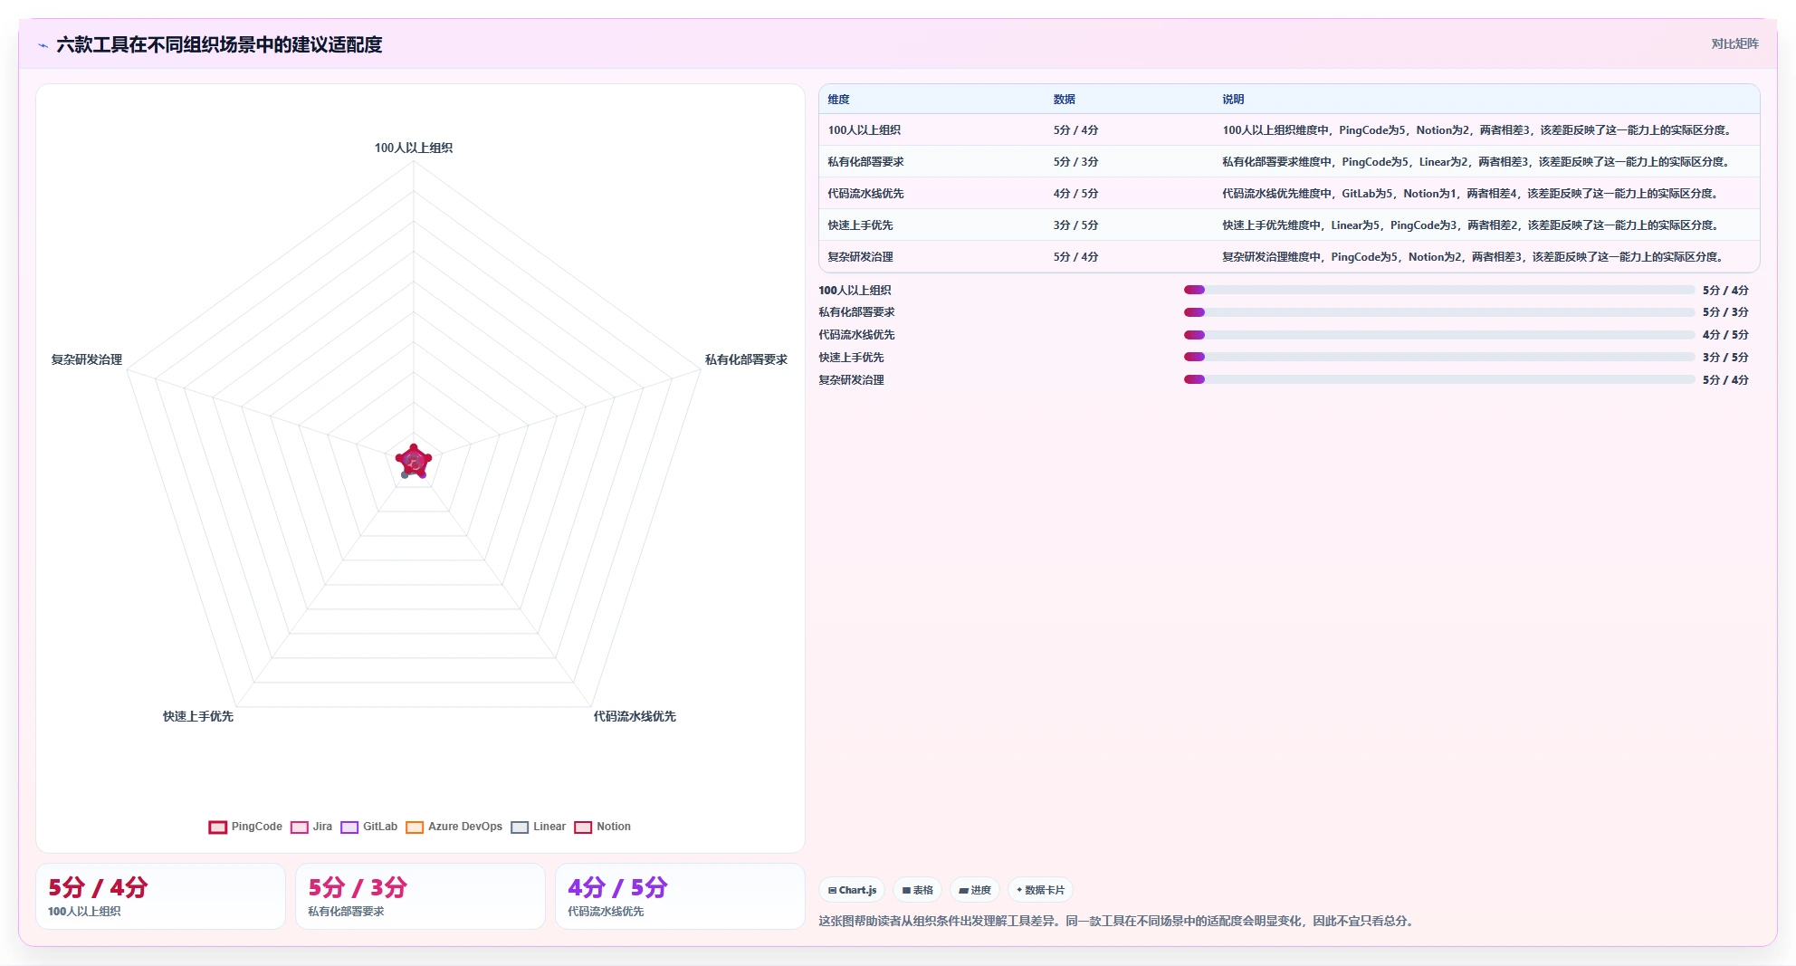
Task: Click the 复杂研发治理 radar axis label
Action: click(87, 359)
